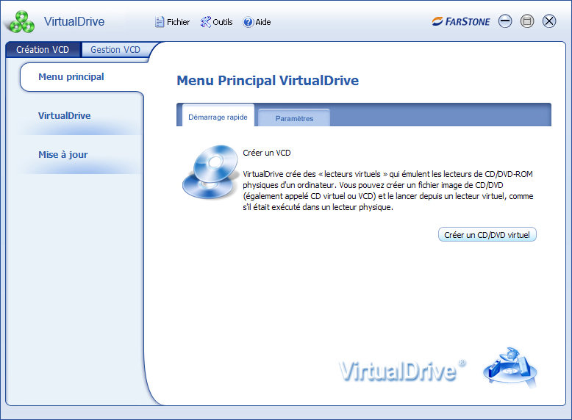
Task: Open the Fichier menu
Action: tap(173, 22)
